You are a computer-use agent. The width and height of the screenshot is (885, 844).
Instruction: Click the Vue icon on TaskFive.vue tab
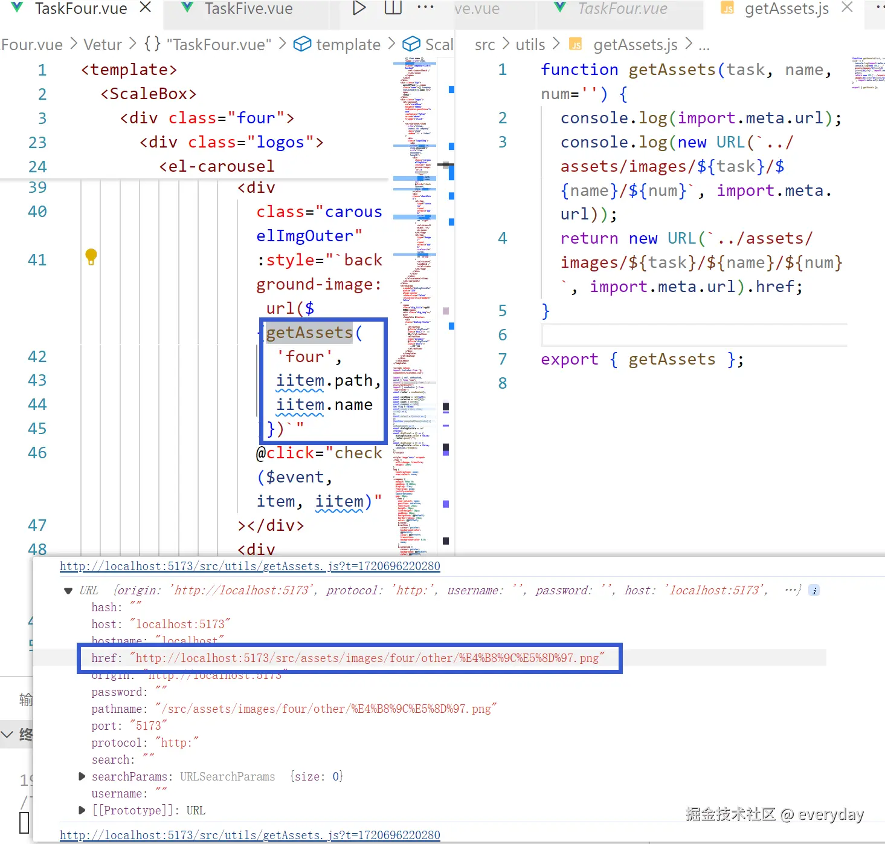pyautogui.click(x=188, y=8)
